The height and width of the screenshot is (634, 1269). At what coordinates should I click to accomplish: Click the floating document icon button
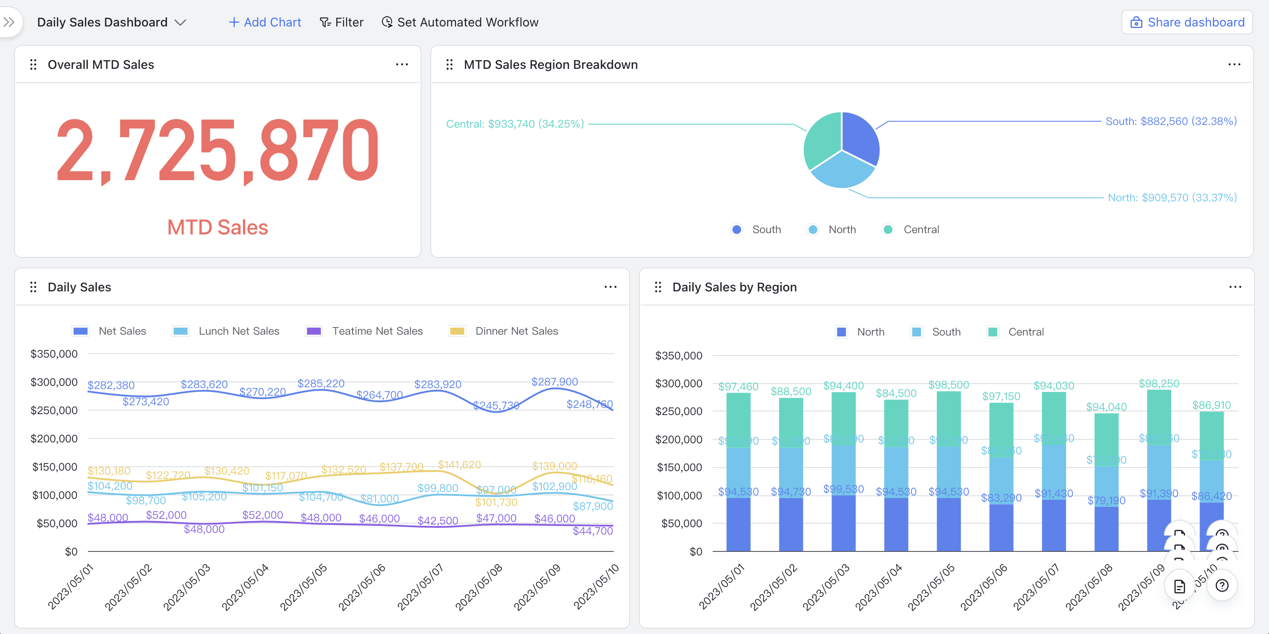click(1179, 586)
